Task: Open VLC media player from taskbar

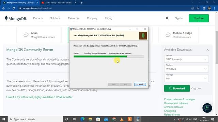Action: (x=122, y=119)
